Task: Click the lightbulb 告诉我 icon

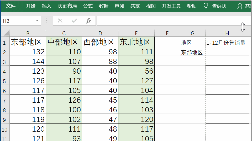Action: [206, 6]
